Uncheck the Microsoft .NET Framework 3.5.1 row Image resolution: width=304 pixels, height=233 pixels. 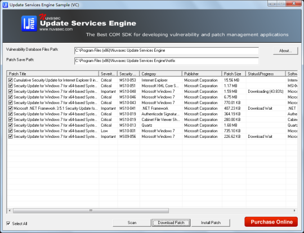click(x=11, y=108)
